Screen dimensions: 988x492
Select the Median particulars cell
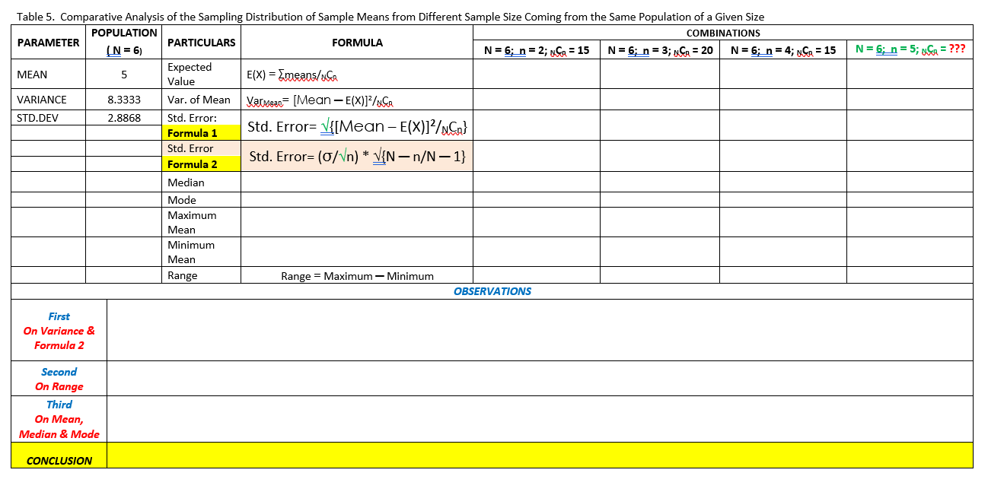click(201, 183)
